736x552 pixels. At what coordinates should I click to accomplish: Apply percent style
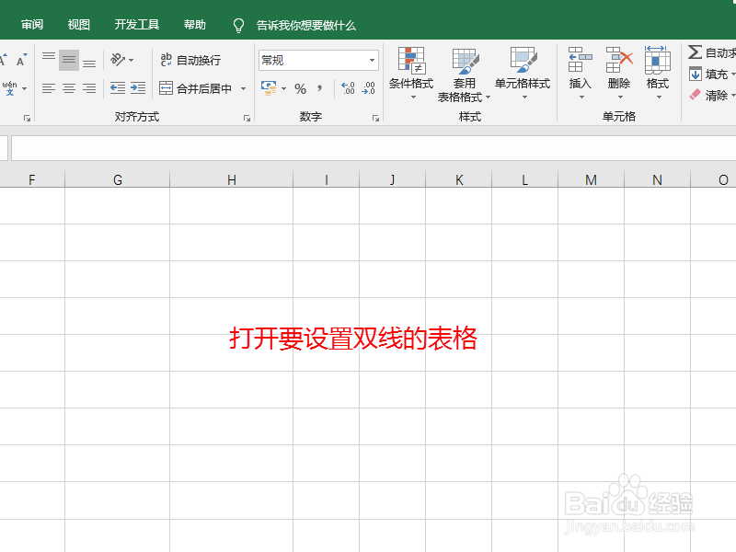click(x=301, y=88)
